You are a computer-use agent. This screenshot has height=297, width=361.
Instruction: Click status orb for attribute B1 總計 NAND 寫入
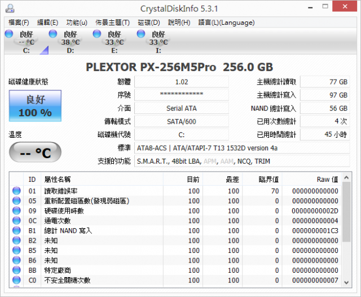16,230
